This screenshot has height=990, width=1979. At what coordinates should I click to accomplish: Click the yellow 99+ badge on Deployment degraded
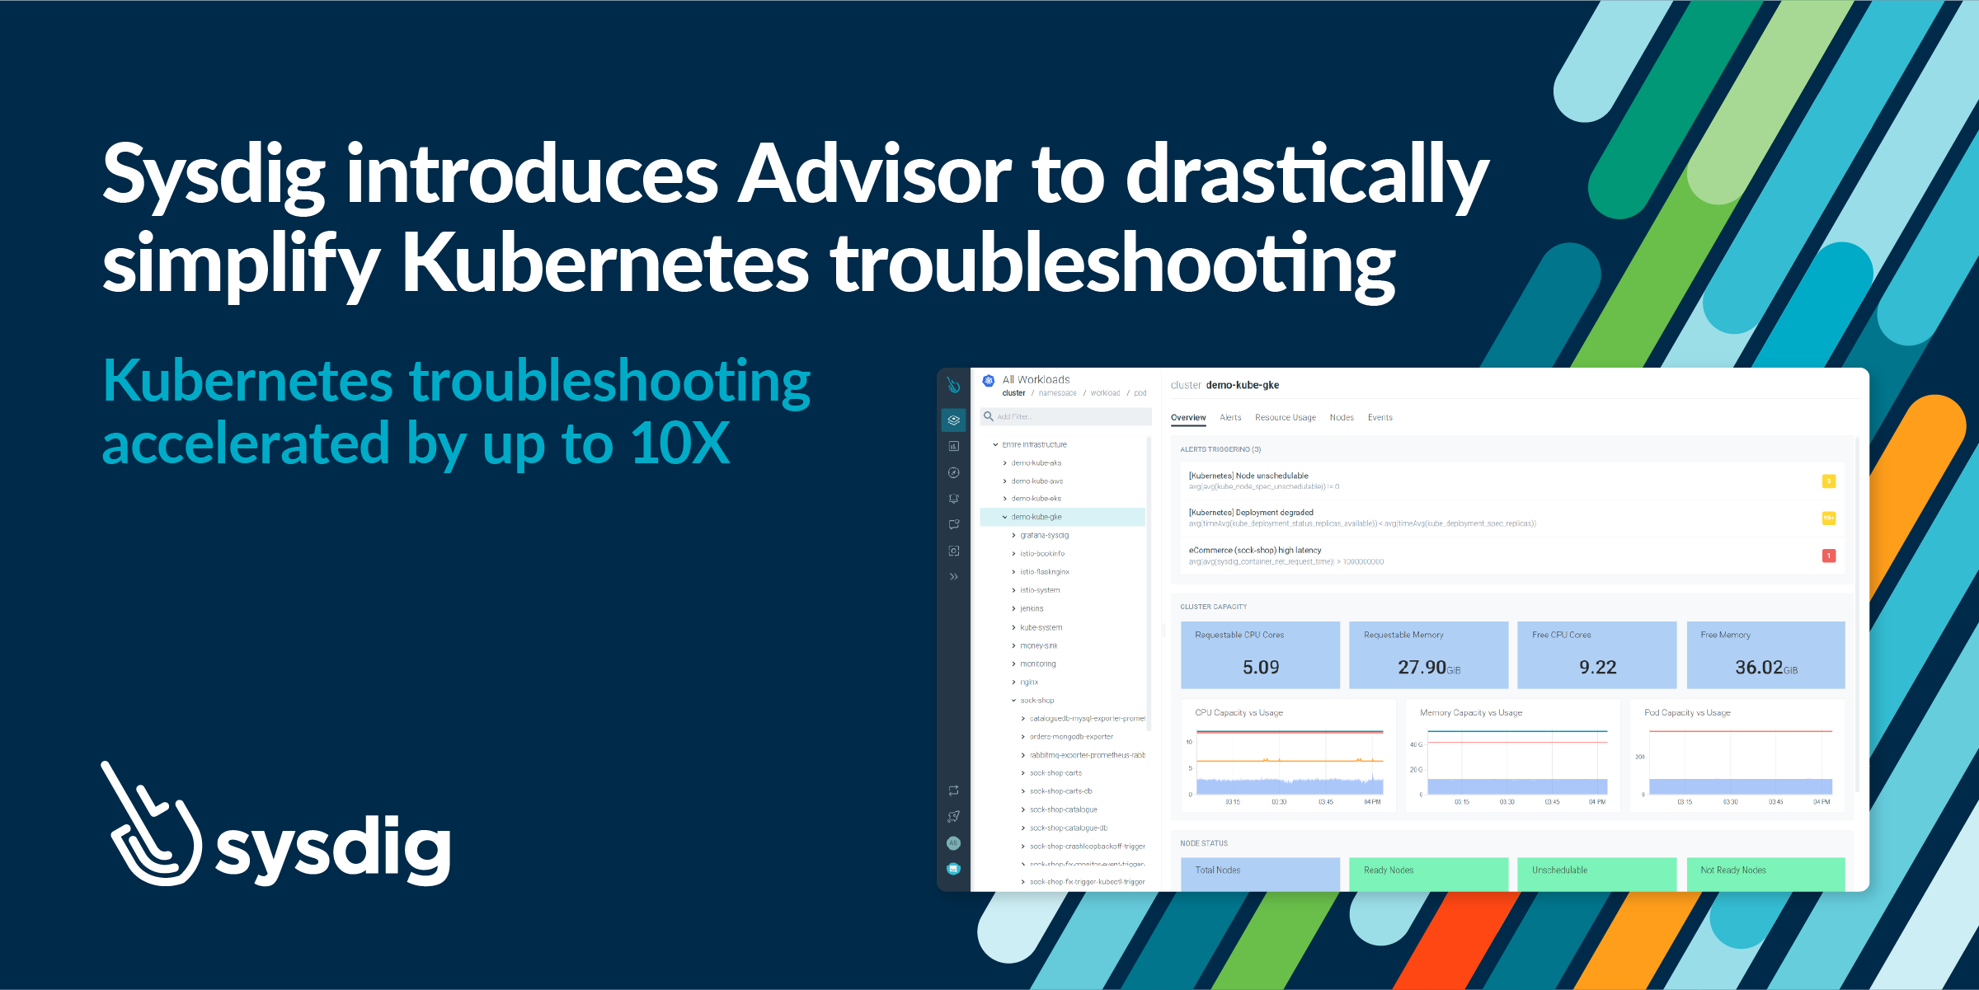point(1828,518)
